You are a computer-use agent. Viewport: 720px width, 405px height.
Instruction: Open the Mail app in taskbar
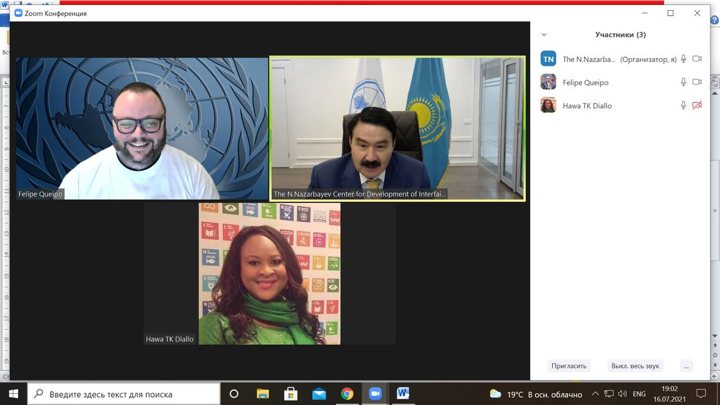click(319, 394)
